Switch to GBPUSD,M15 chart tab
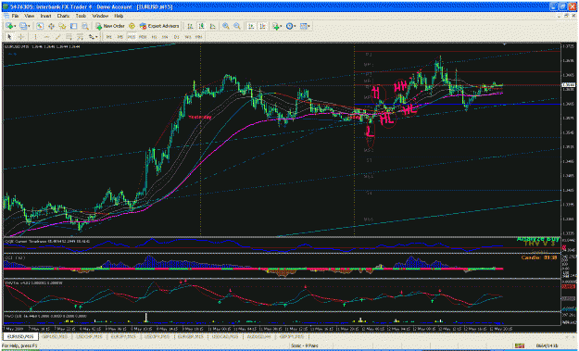The height and width of the screenshot is (351, 579). click(x=55, y=337)
